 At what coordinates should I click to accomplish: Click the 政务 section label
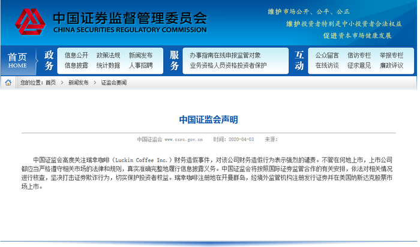[49, 61]
